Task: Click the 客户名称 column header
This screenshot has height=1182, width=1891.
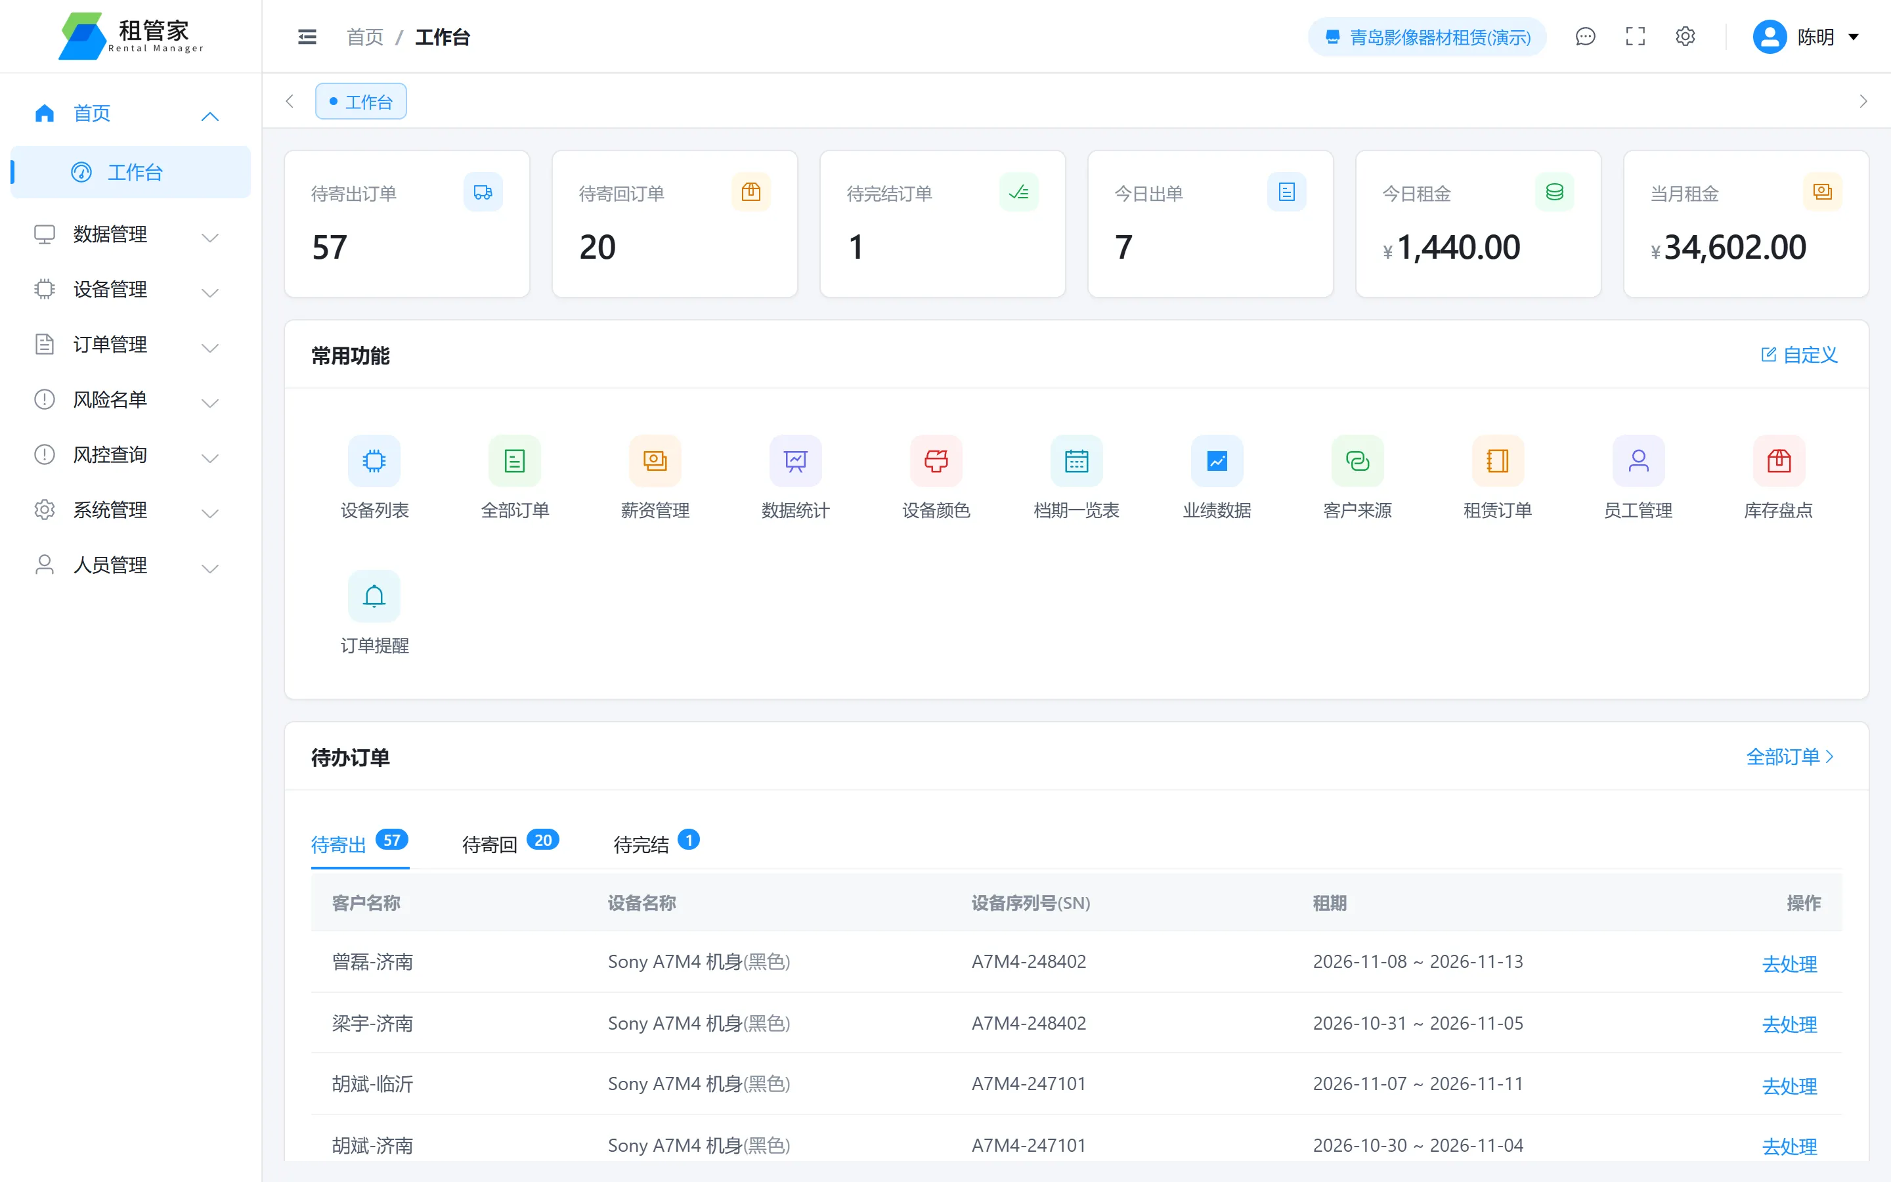Action: 366,903
